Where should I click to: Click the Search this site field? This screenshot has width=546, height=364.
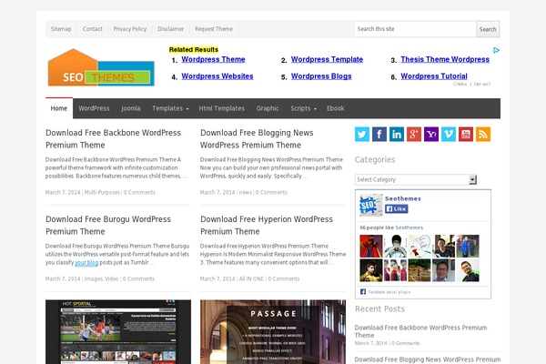[x=415, y=29]
